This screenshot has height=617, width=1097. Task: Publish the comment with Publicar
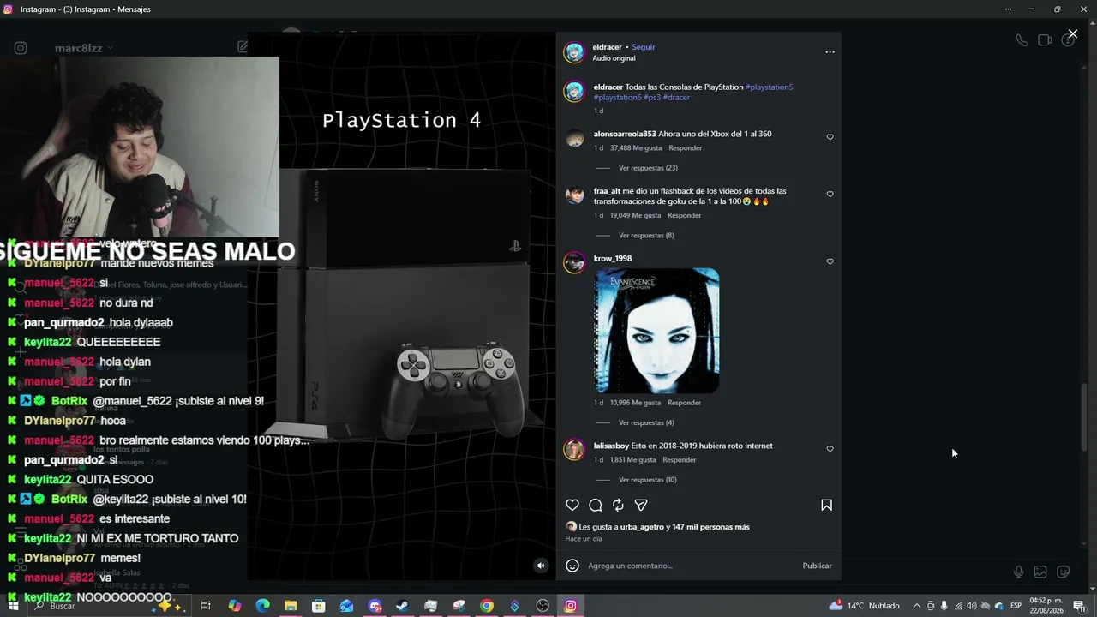click(x=818, y=566)
